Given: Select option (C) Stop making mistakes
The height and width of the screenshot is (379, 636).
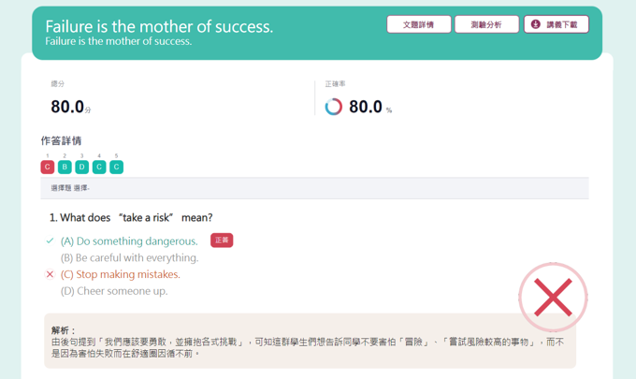Looking at the screenshot, I should [120, 274].
